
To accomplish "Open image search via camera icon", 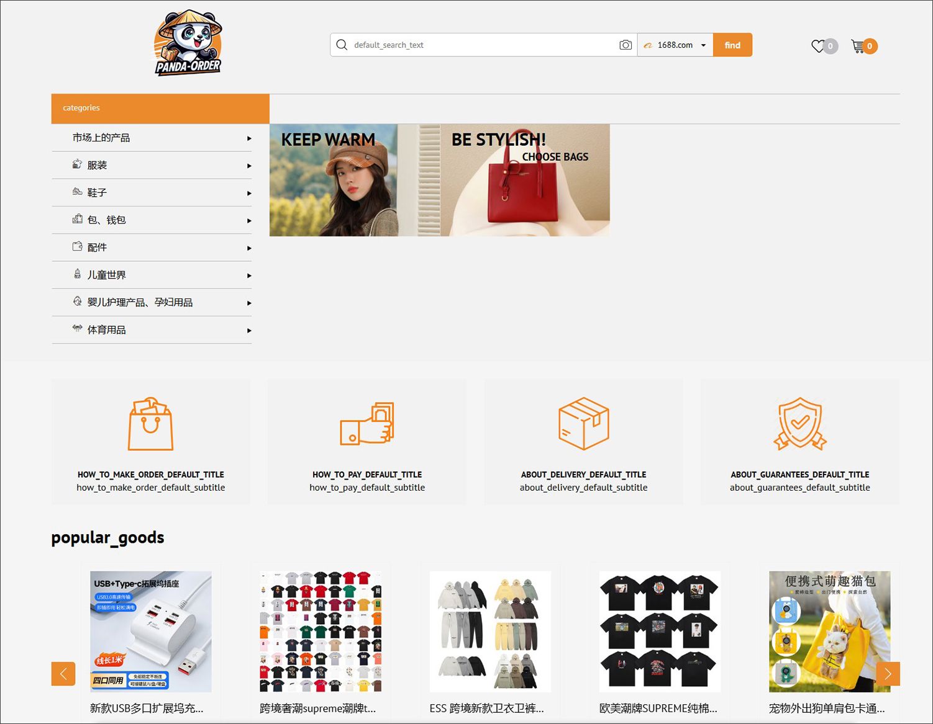I will point(626,45).
